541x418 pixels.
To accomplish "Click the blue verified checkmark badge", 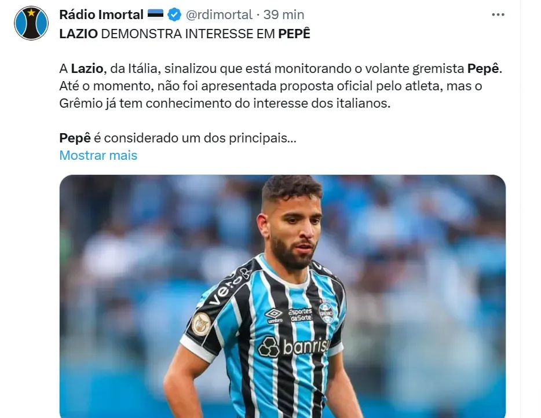I will tap(174, 14).
